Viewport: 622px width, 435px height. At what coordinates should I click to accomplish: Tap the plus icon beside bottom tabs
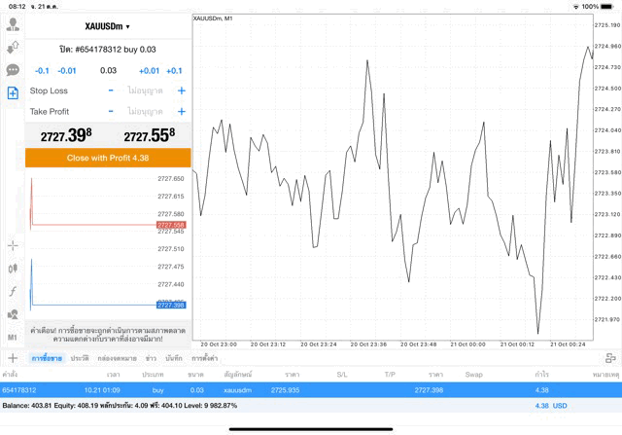point(12,358)
